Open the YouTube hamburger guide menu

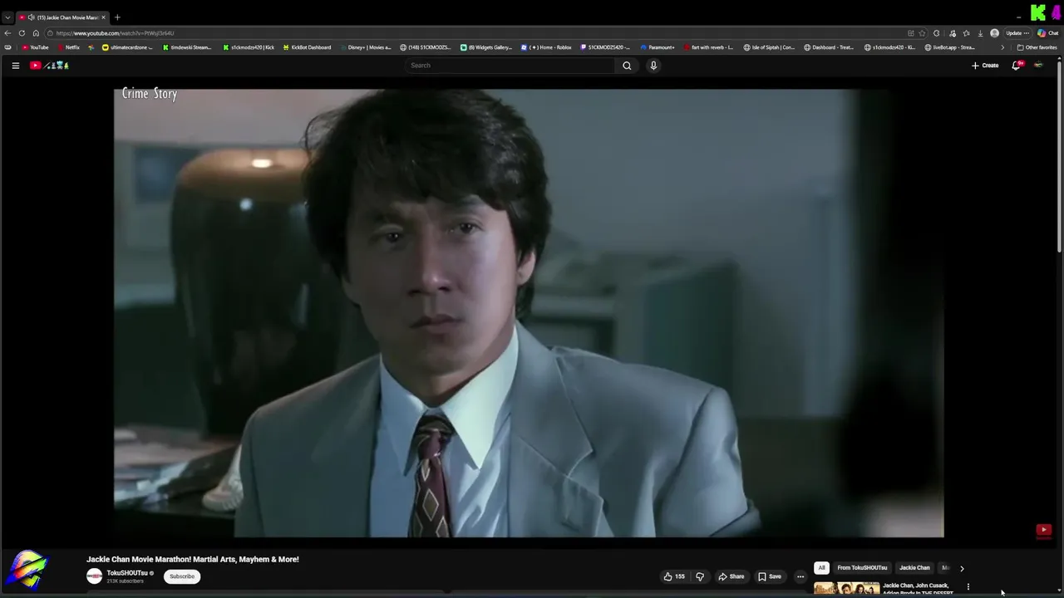pyautogui.click(x=15, y=66)
